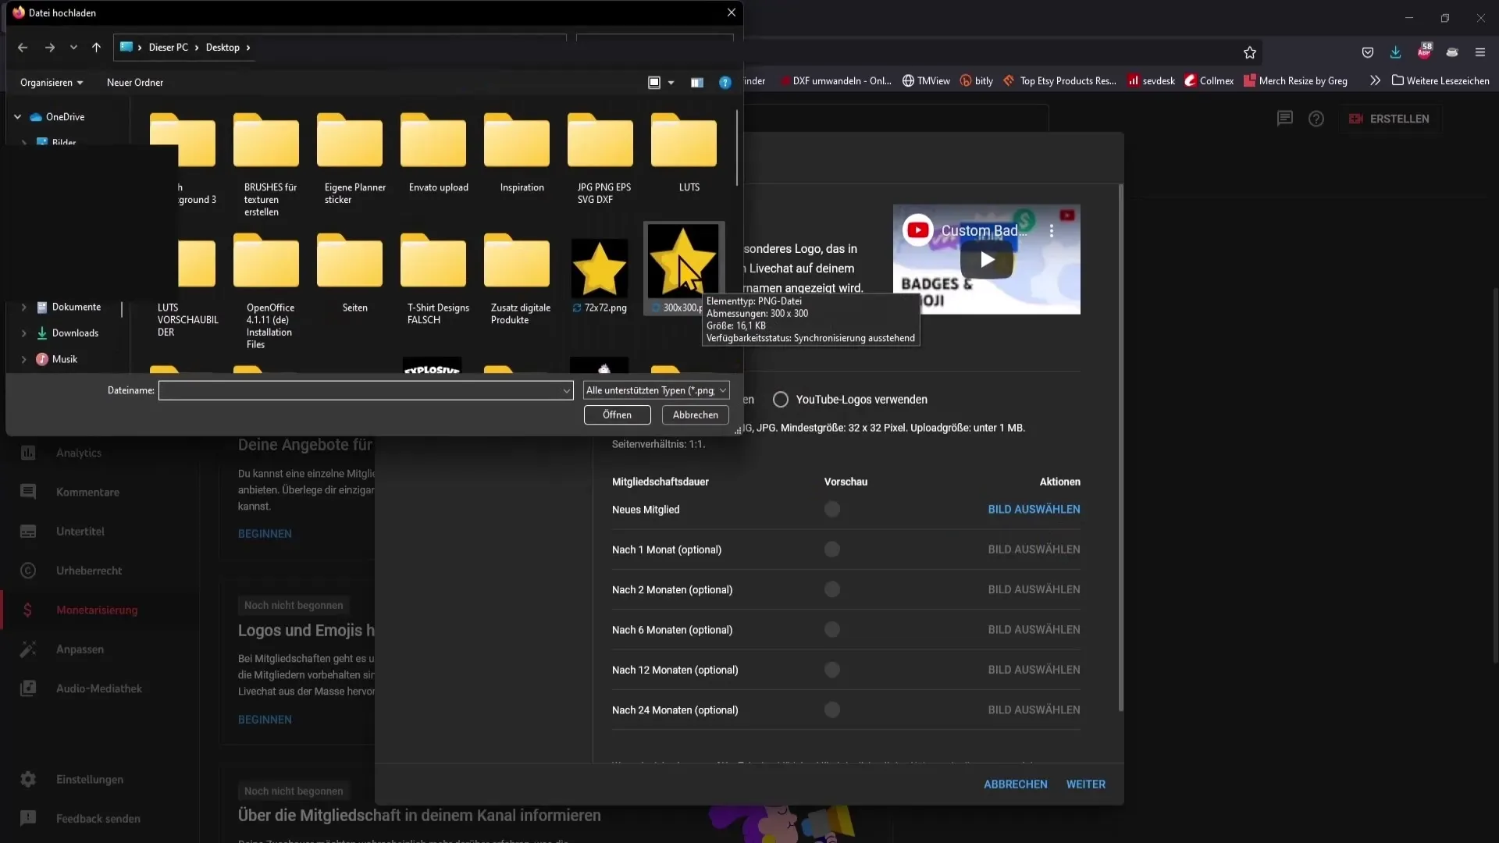Expand the Downloads folder tree item
The width and height of the screenshot is (1499, 843).
[x=23, y=333]
